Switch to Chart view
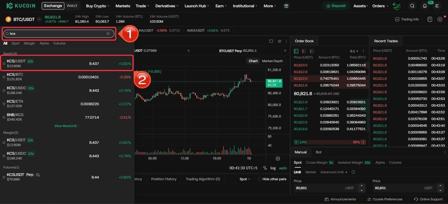Image resolution: width=448 pixels, height=204 pixels. coord(253,61)
